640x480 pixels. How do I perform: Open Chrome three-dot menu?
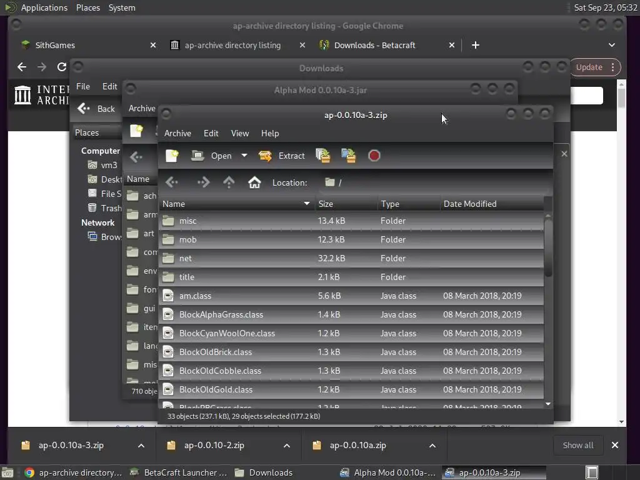coord(612,67)
